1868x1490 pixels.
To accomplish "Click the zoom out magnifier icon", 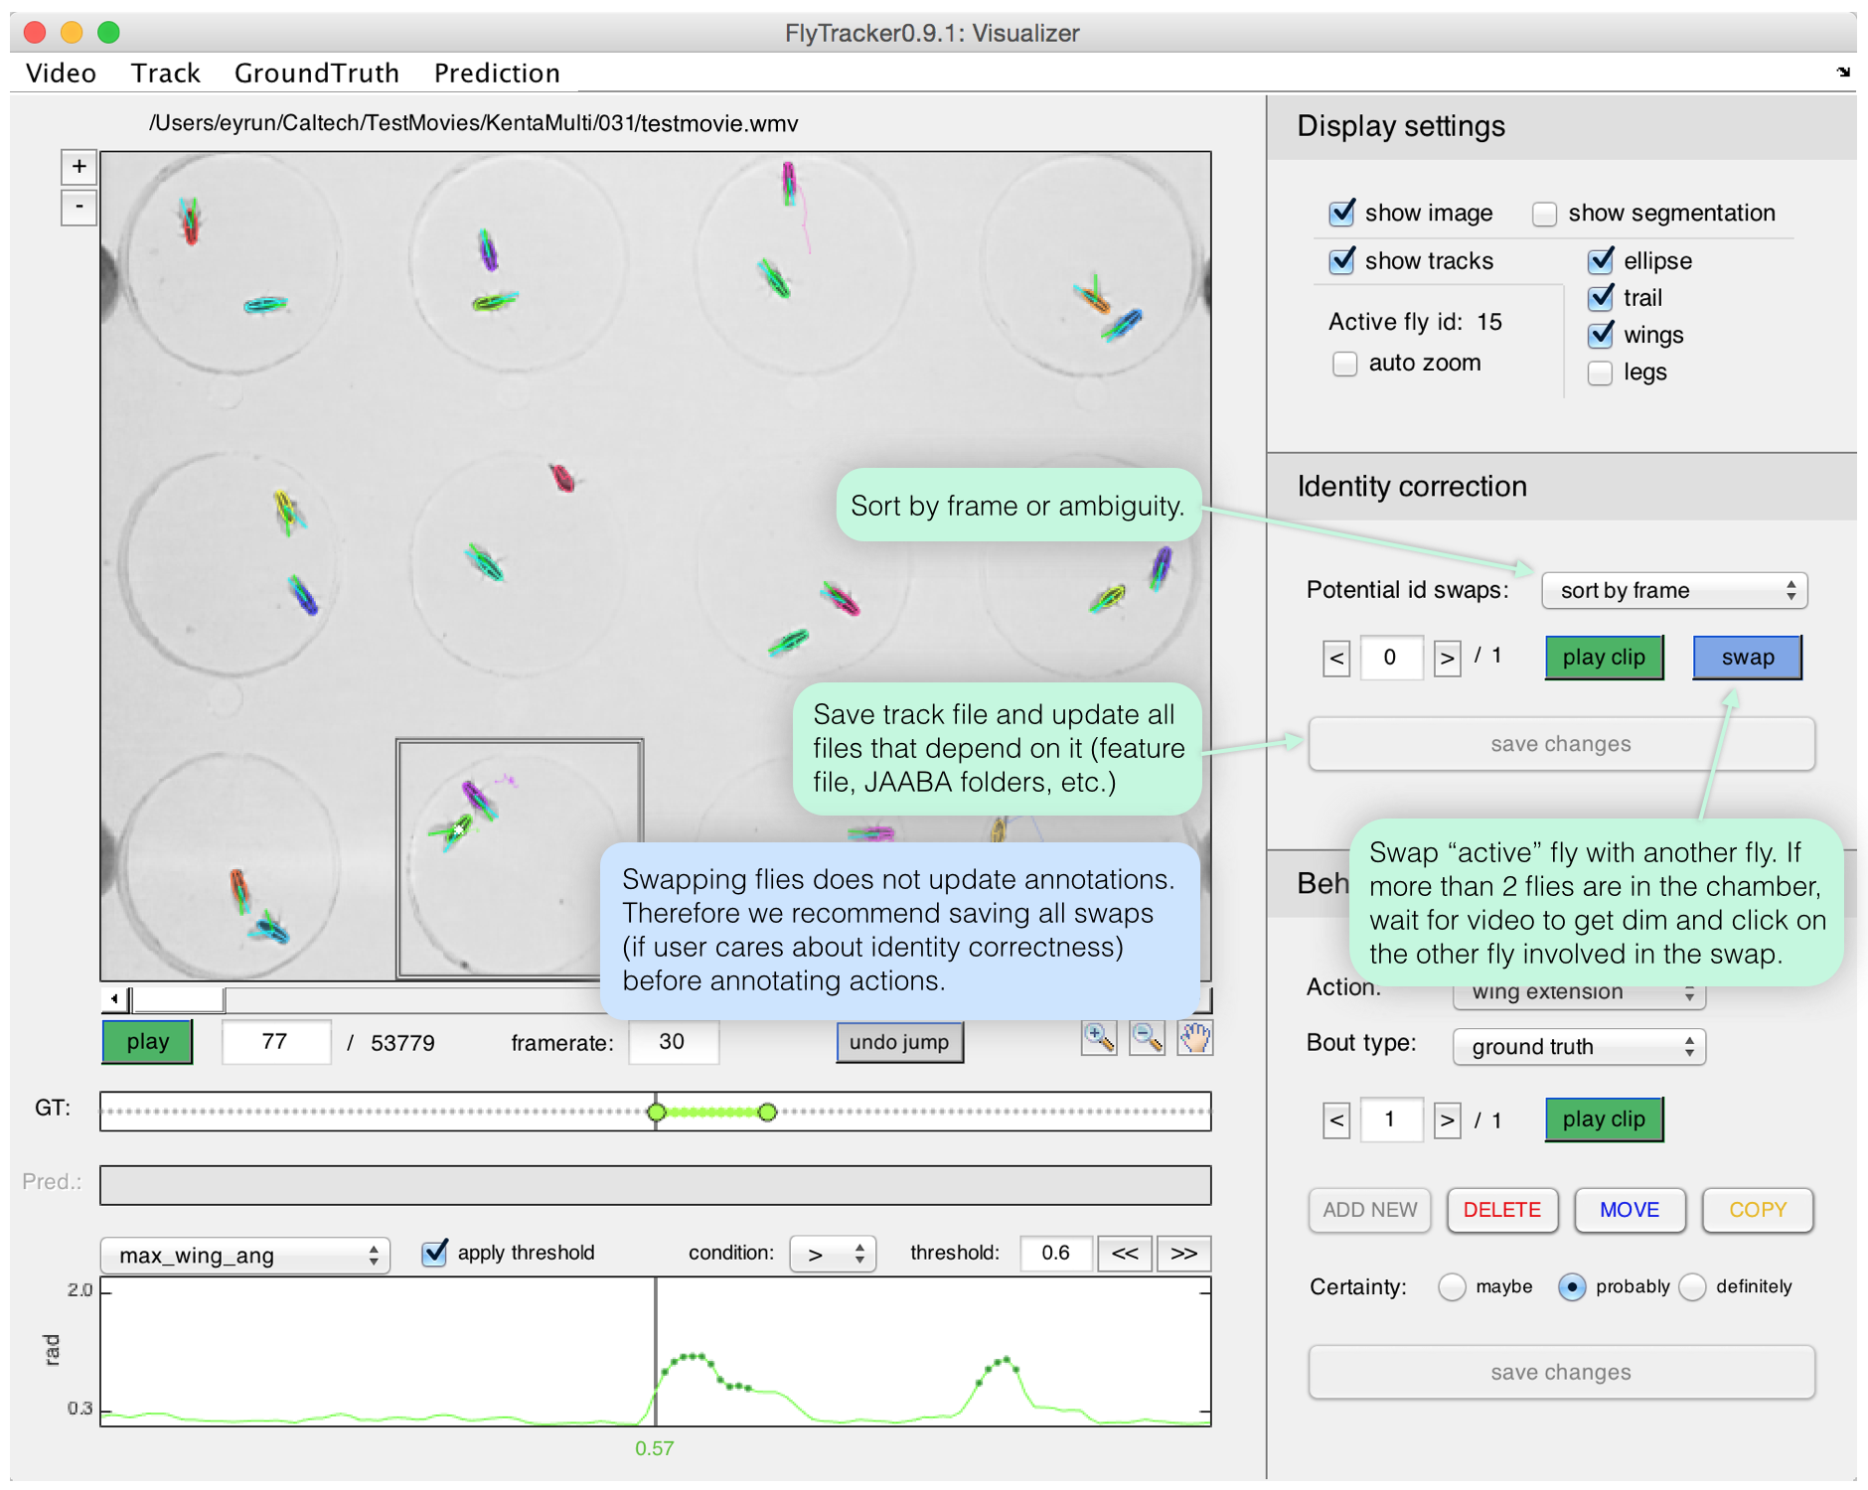I will coord(1147,1038).
